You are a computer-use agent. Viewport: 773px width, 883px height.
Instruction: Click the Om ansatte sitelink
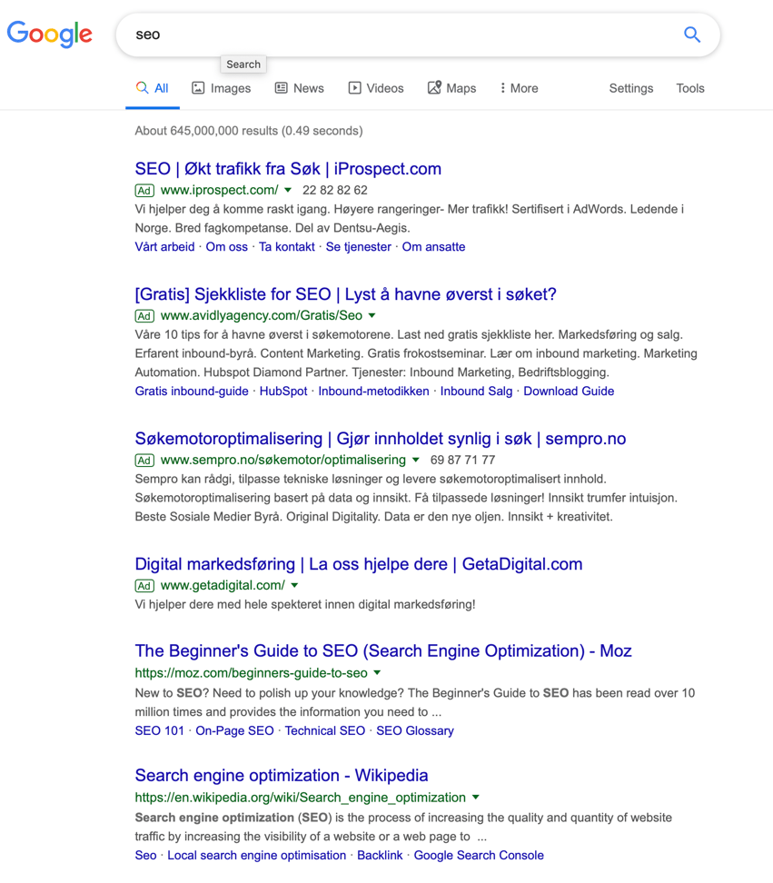(x=433, y=247)
